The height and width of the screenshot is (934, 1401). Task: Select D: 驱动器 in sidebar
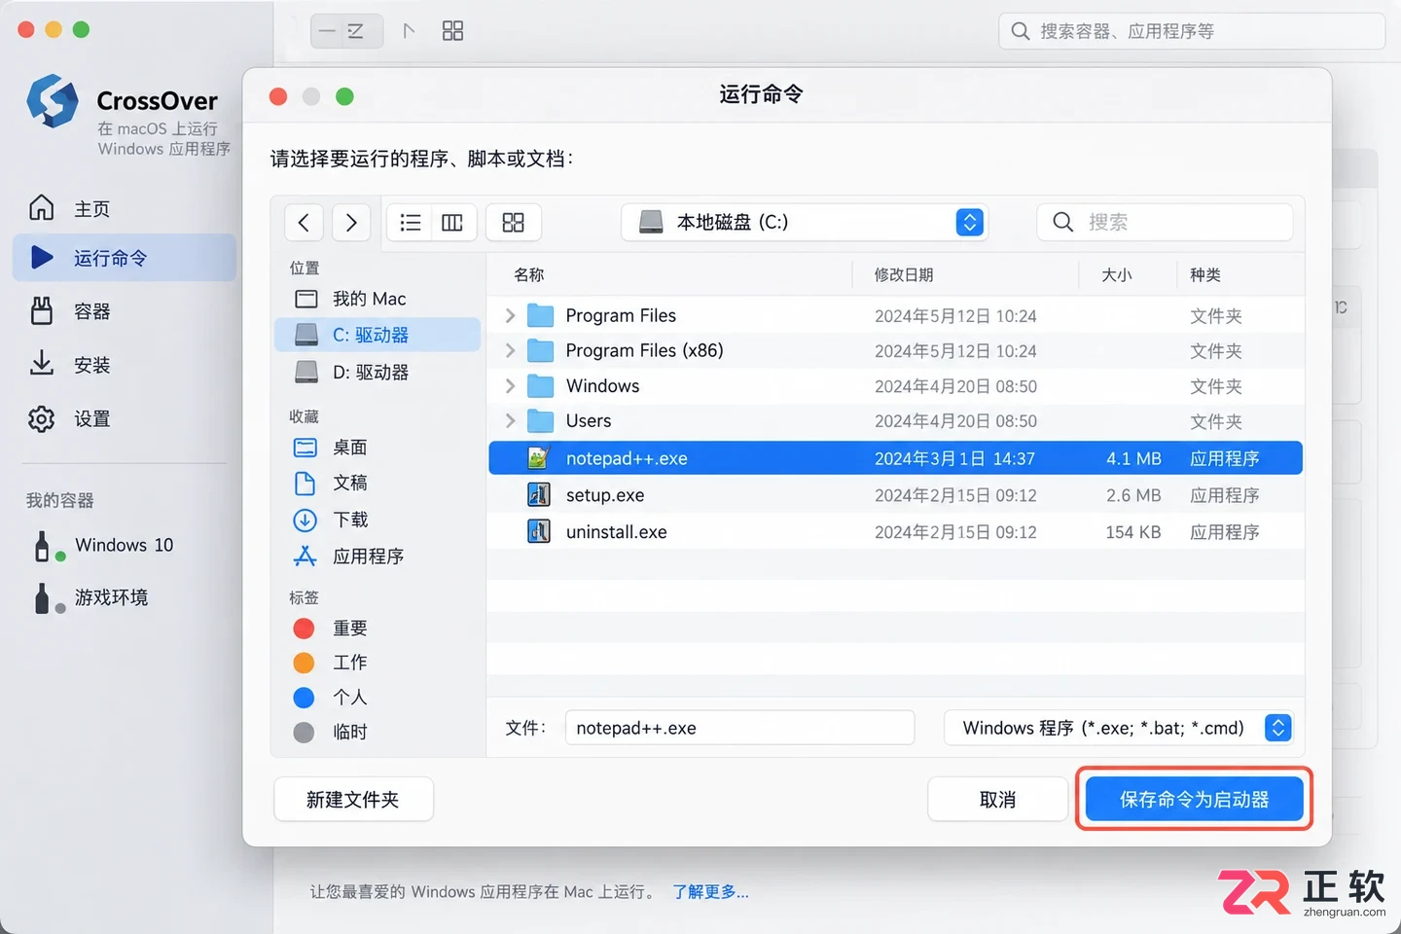tap(377, 372)
